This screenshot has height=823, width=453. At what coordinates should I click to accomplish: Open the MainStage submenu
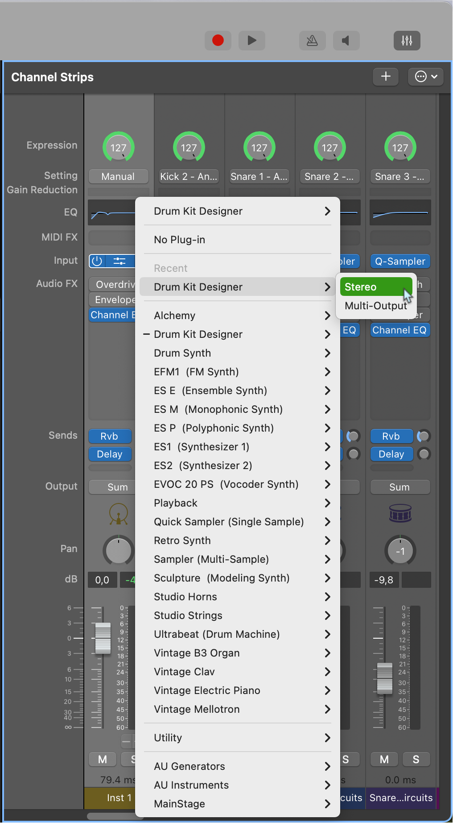coord(238,804)
